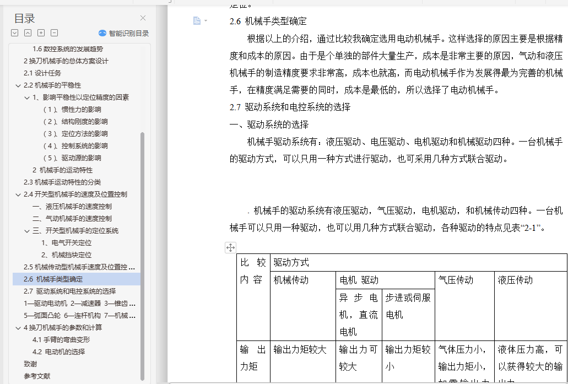Collapse the 三、开关型机械手的定位系统 node

click(x=27, y=231)
